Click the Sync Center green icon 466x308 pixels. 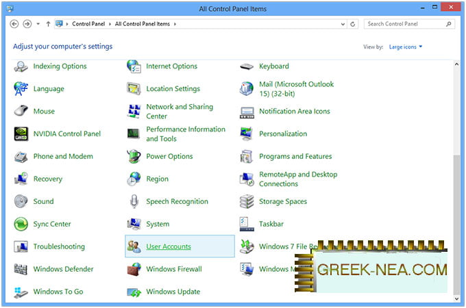pos(21,224)
